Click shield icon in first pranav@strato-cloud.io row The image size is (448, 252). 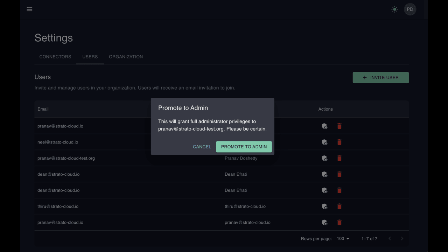point(324,126)
